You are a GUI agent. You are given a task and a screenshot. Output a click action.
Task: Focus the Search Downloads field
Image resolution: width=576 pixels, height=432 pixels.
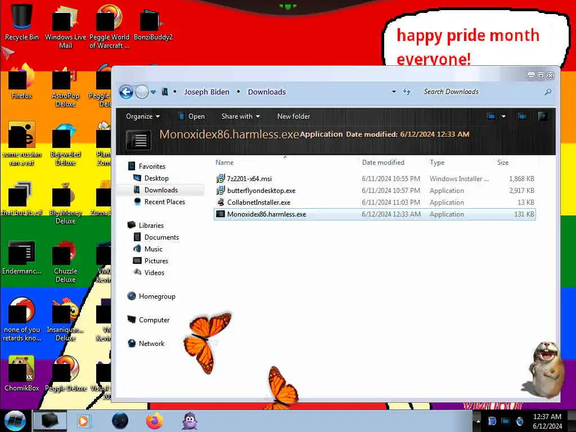(x=481, y=92)
